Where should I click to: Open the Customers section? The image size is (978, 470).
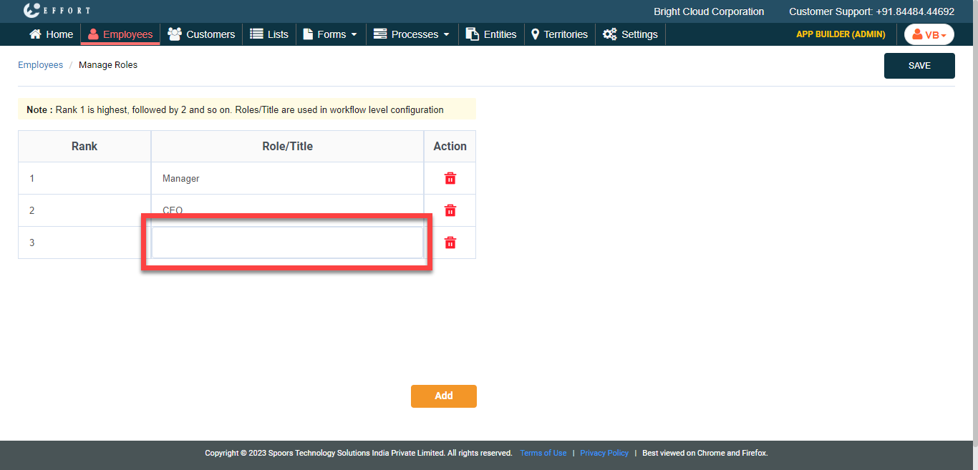(x=201, y=34)
